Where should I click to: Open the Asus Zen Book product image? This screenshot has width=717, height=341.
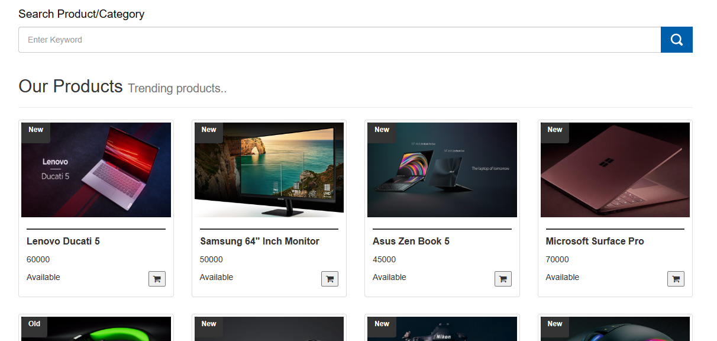[442, 170]
